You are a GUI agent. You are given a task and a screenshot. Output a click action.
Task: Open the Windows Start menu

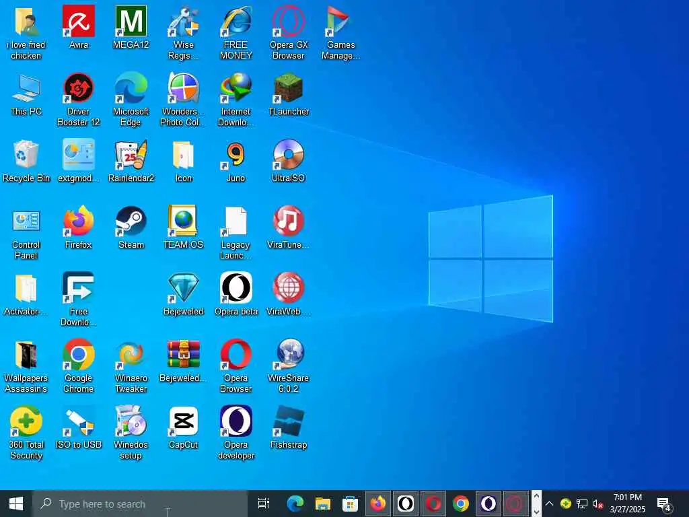click(x=16, y=504)
